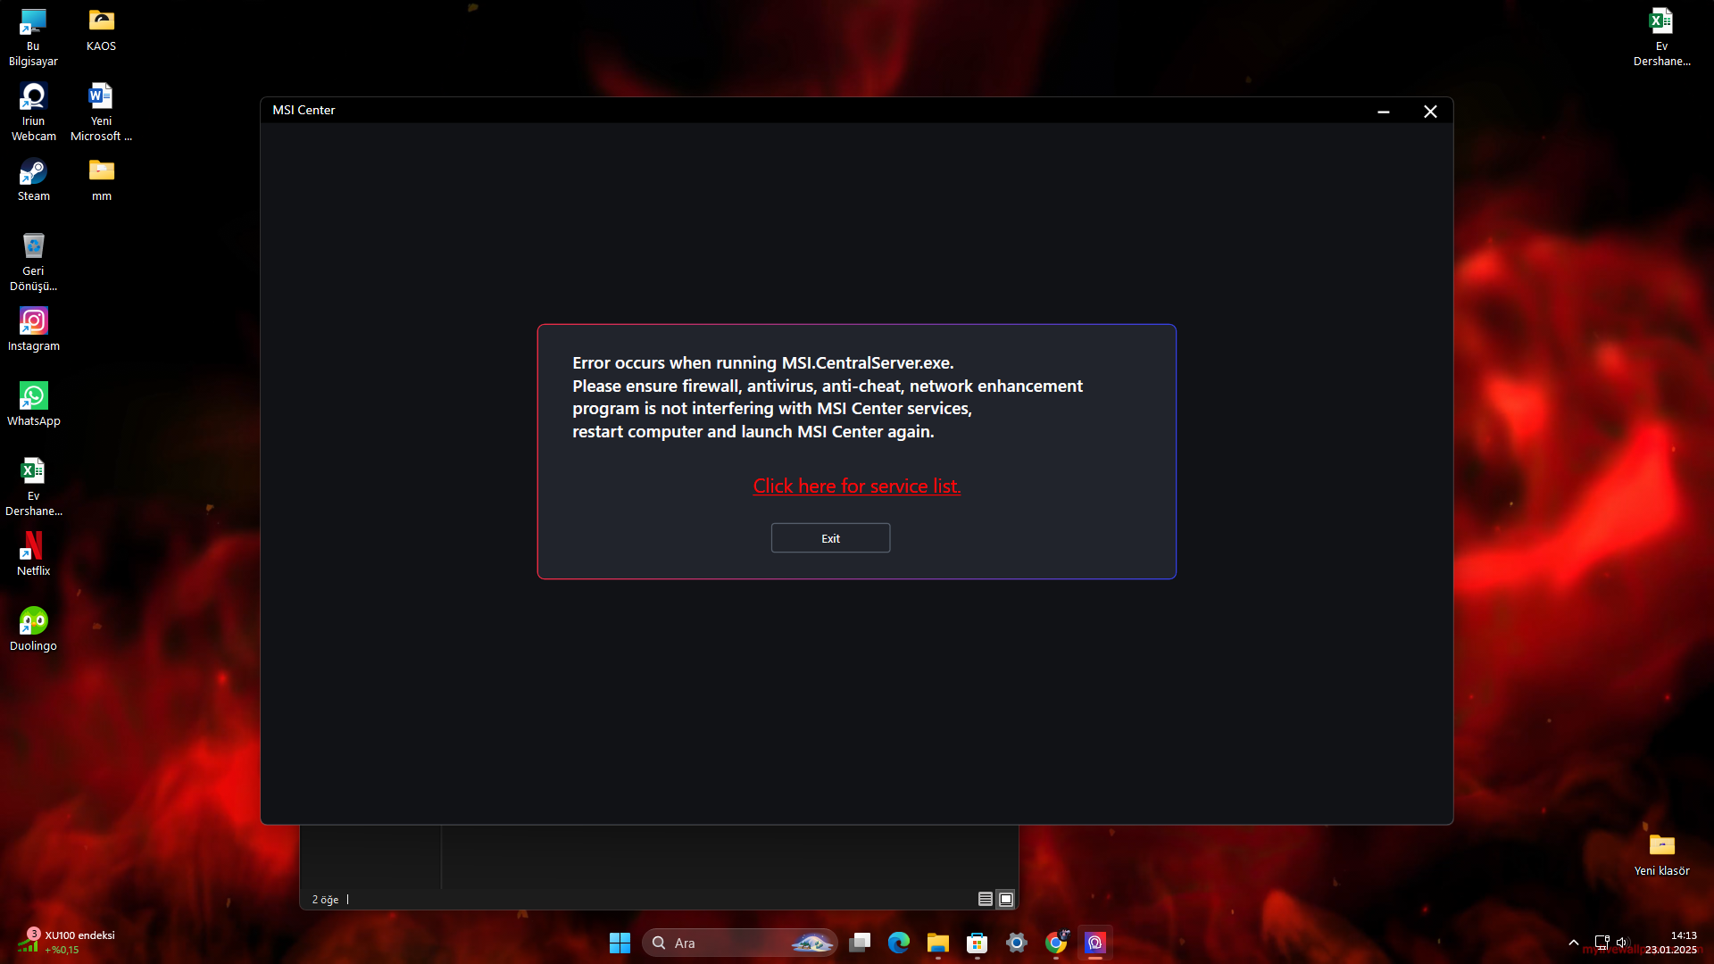Select the Ev Dershane Excel file in the desktop's top-right corner
Viewport: 1714px width, 964px height.
pyautogui.click(x=1661, y=37)
